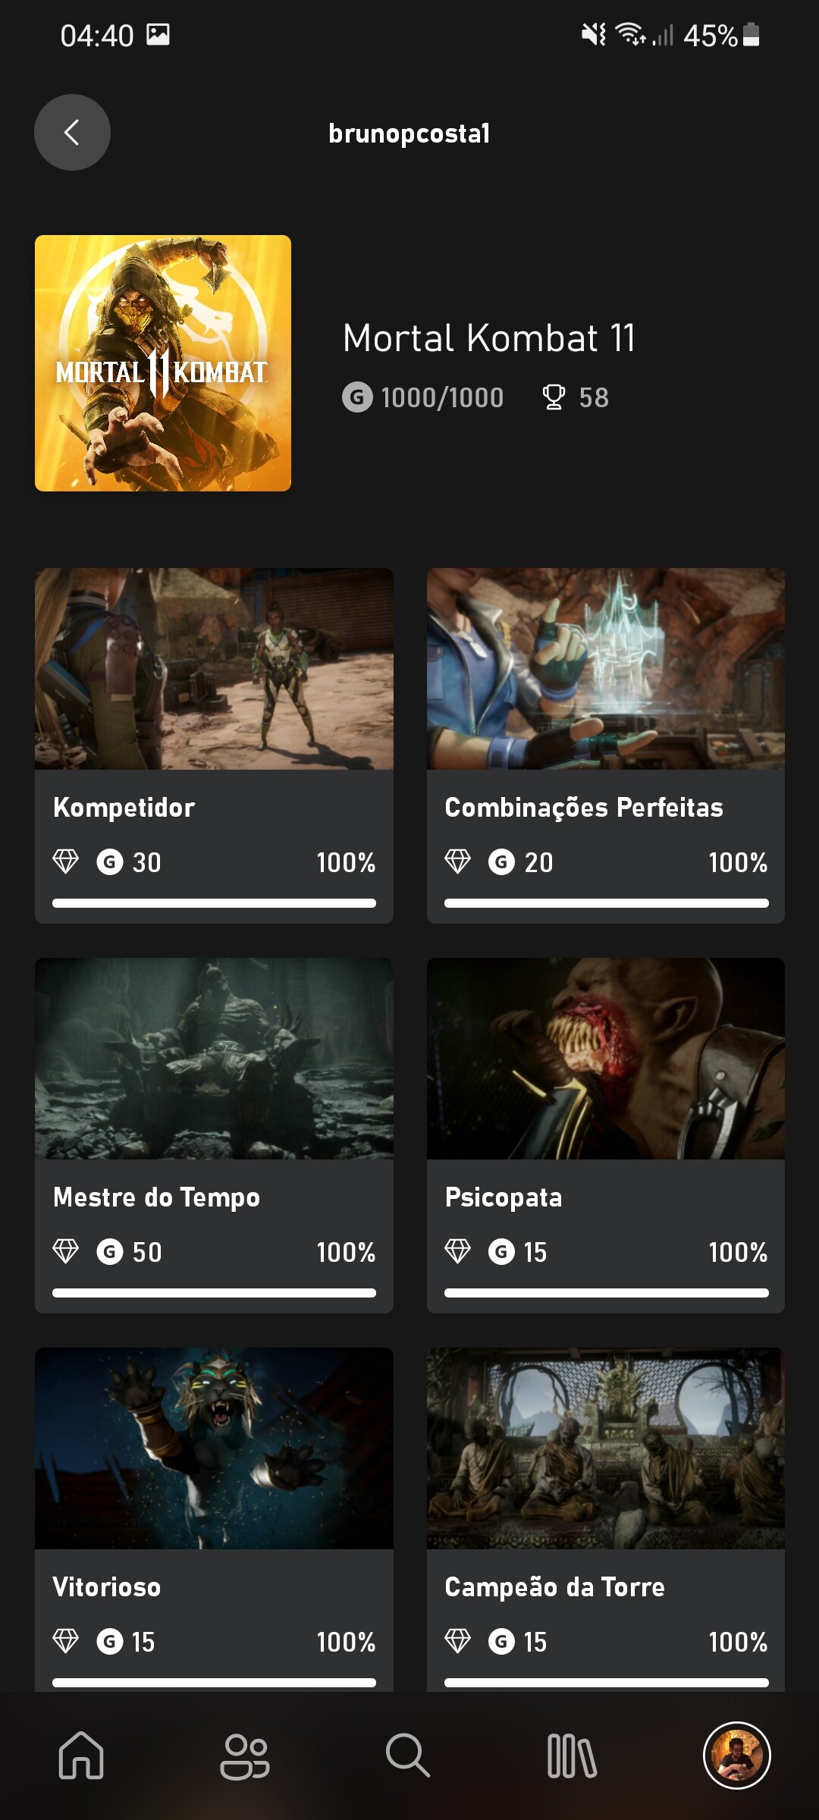Tap the Gamerscore G icon by 1000/1000

click(357, 397)
